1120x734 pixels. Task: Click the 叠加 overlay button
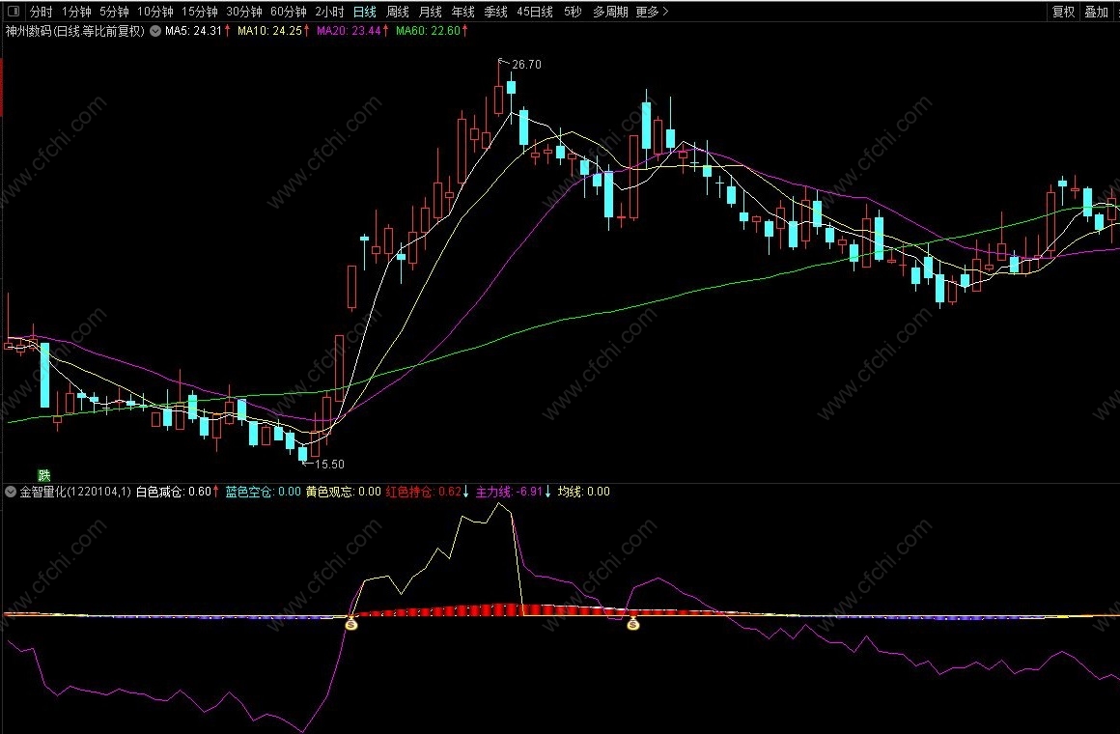[x=1096, y=12]
